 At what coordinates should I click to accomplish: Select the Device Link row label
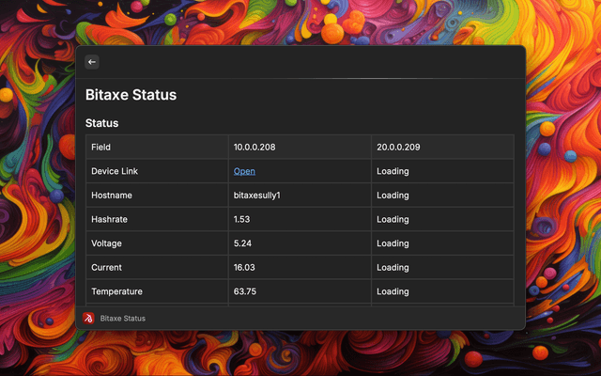click(115, 171)
